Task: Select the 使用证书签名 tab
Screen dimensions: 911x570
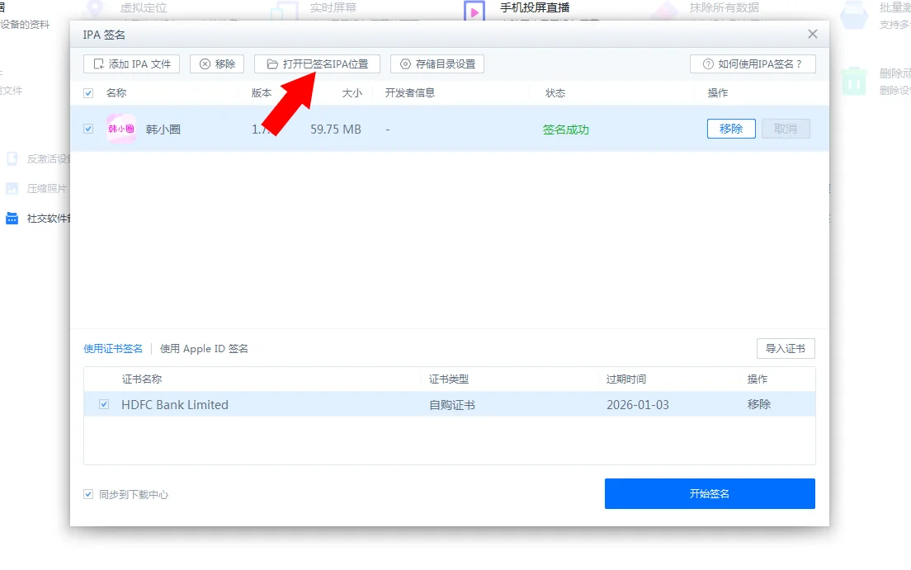Action: [x=112, y=348]
